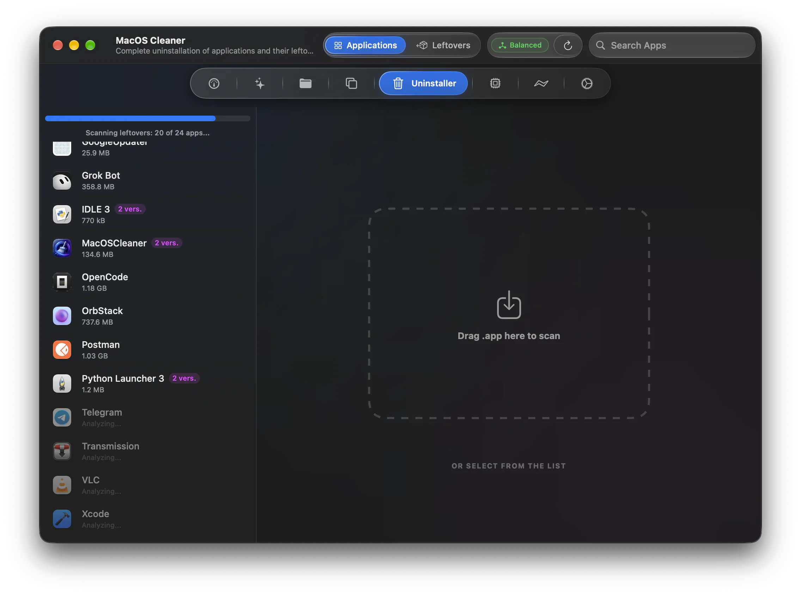The width and height of the screenshot is (801, 595).
Task: Select the Transmission name in the list
Action: click(x=110, y=446)
